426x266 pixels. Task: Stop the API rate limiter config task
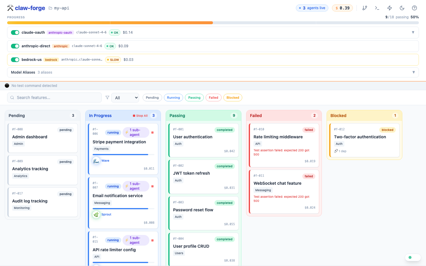(152, 240)
